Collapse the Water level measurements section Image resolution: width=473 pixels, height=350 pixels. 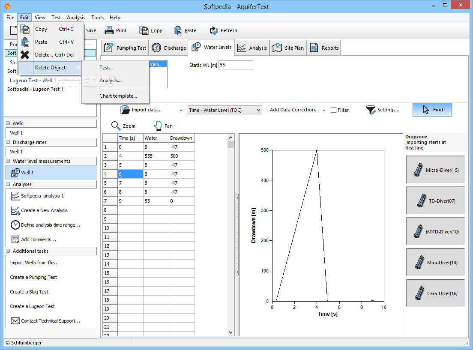pyautogui.click(x=8, y=161)
